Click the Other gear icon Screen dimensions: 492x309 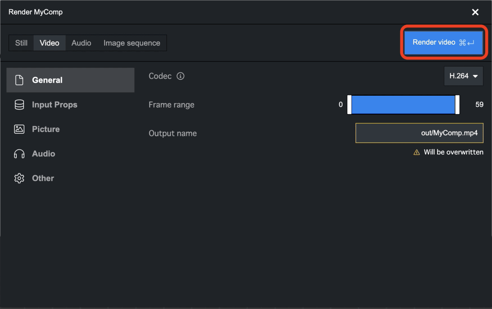(19, 178)
